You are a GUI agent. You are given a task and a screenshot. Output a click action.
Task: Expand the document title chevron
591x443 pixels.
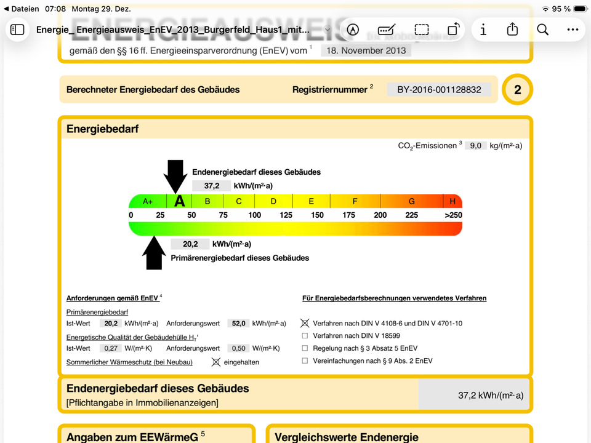tap(328, 30)
